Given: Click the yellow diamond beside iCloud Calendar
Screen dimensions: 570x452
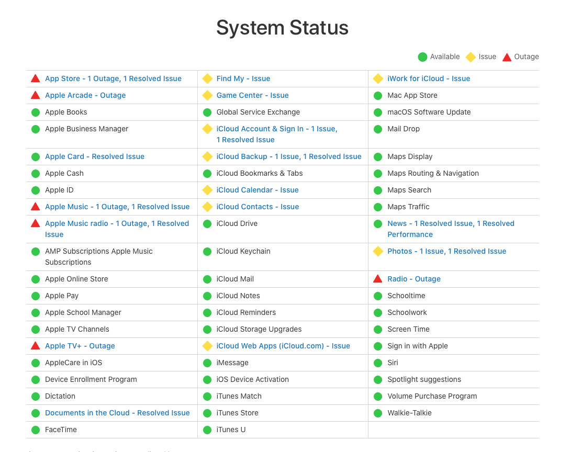Looking at the screenshot, I should point(207,190).
